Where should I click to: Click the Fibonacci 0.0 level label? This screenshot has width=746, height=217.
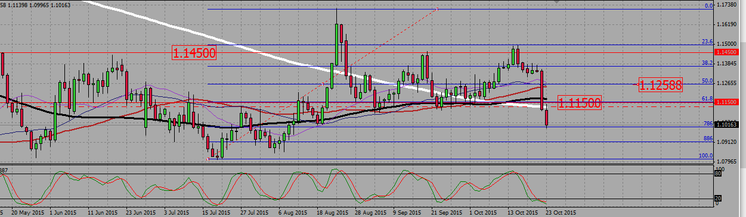point(708,5)
